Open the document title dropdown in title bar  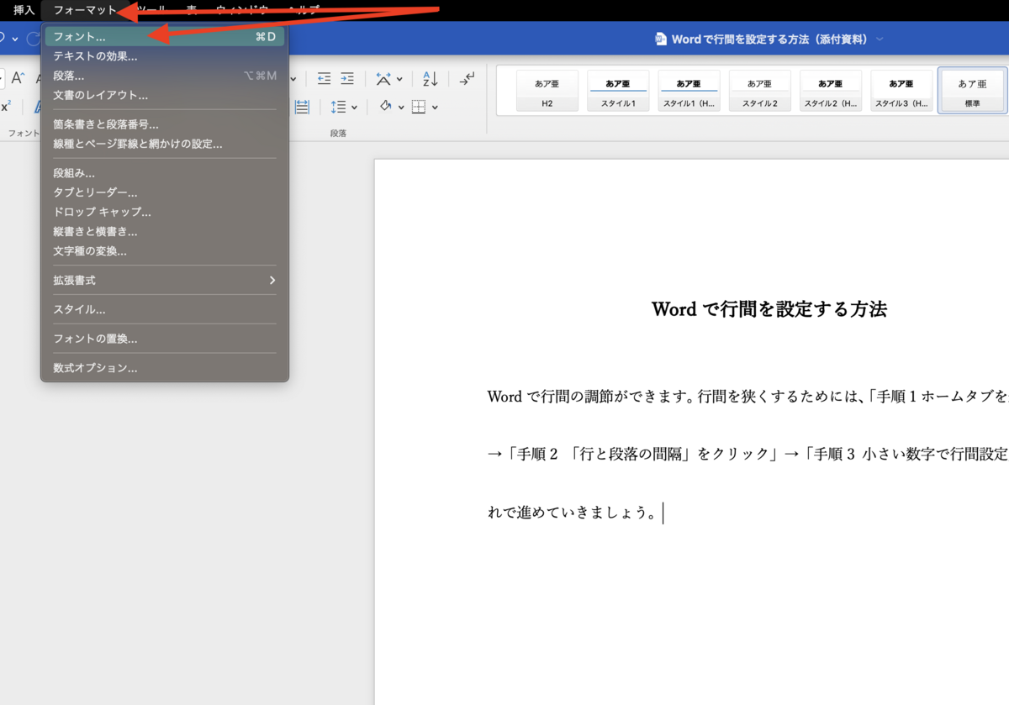click(x=880, y=38)
